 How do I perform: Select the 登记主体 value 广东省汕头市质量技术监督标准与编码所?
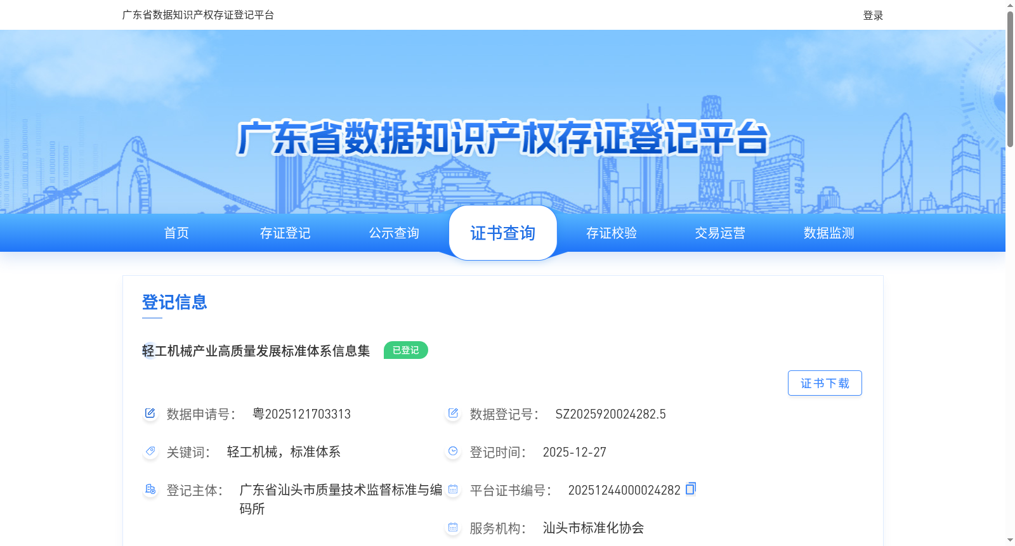pyautogui.click(x=341, y=499)
